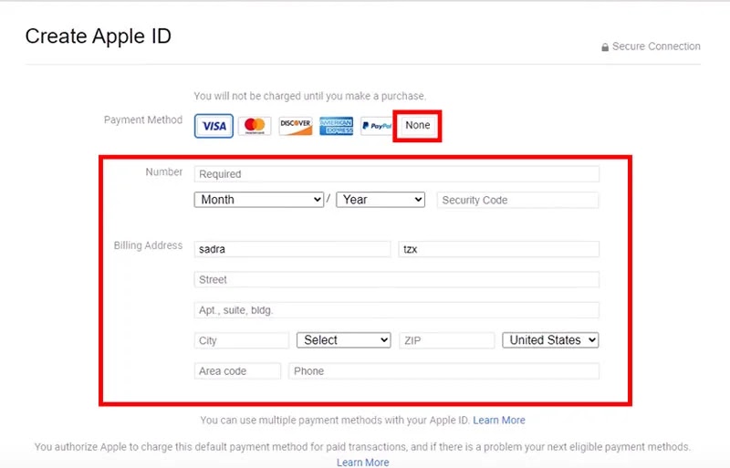
Task: Open Learn More link below authorization text
Action: (362, 462)
